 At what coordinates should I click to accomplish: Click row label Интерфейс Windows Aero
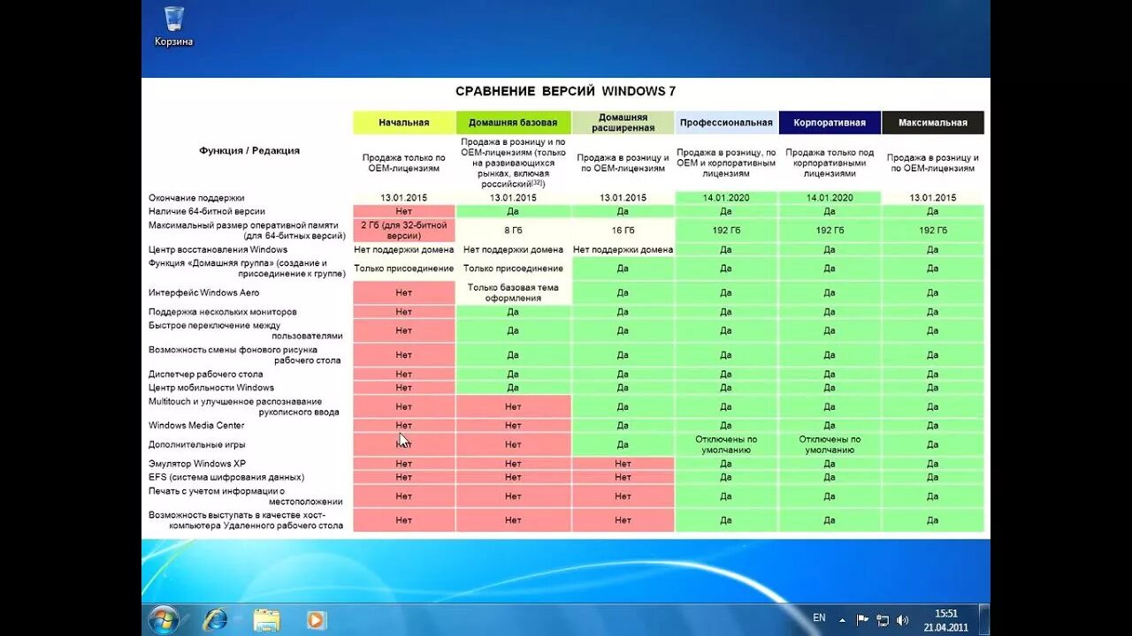[203, 292]
